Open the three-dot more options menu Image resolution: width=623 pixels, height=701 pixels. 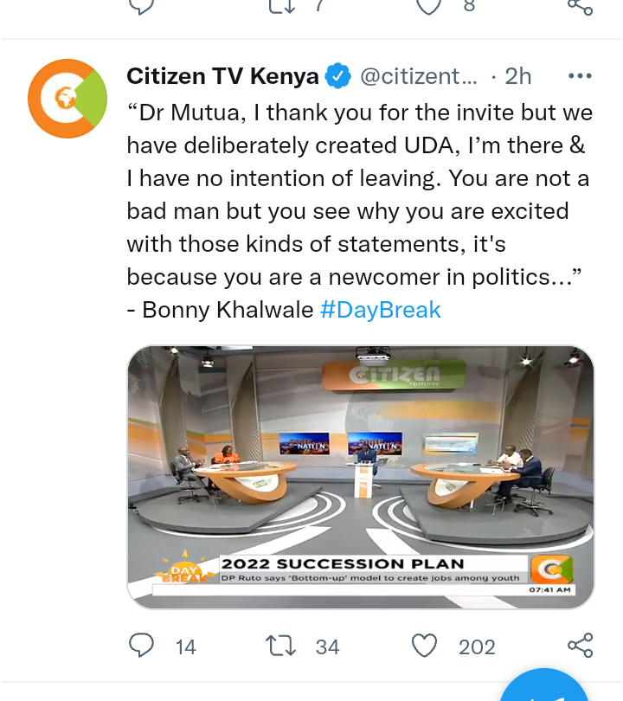580,76
